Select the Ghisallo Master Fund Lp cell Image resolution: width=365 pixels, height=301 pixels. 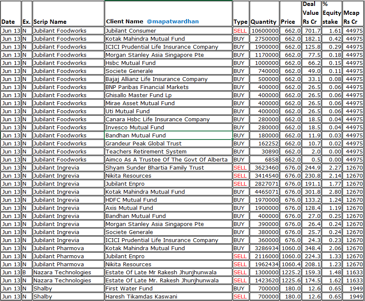(169, 95)
